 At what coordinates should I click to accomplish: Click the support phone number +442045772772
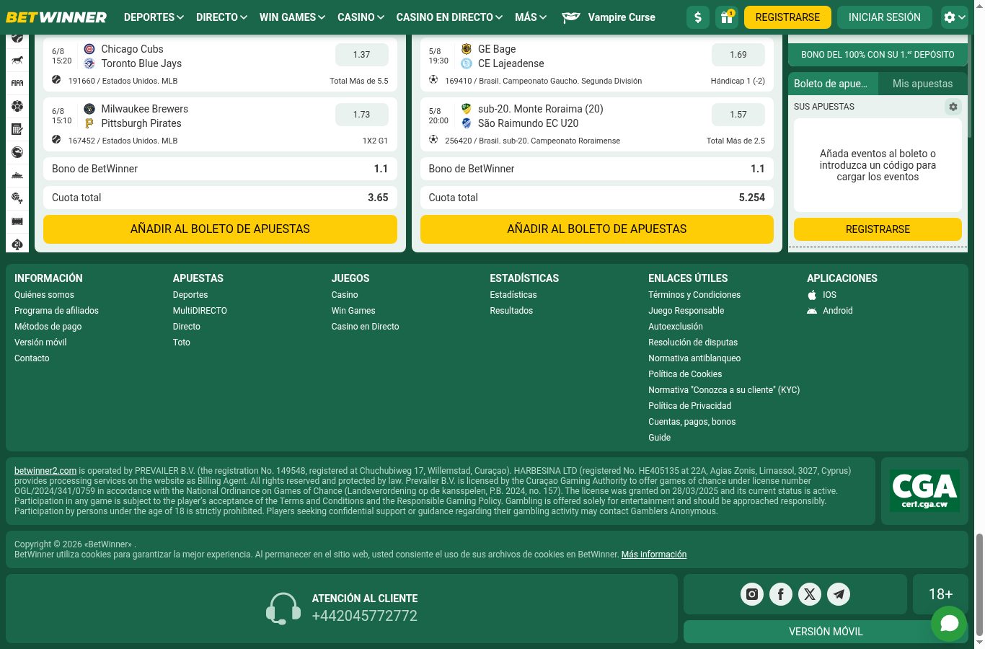(x=365, y=616)
